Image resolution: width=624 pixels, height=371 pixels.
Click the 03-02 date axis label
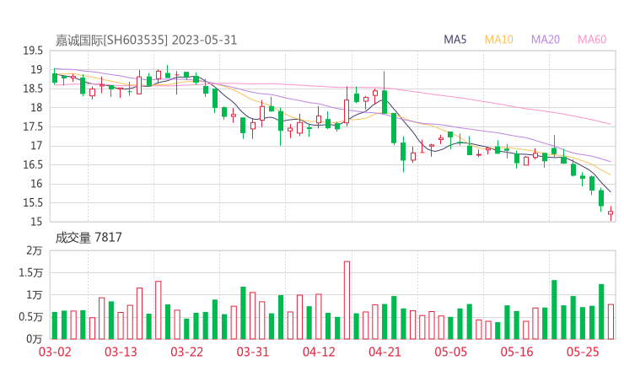point(55,352)
